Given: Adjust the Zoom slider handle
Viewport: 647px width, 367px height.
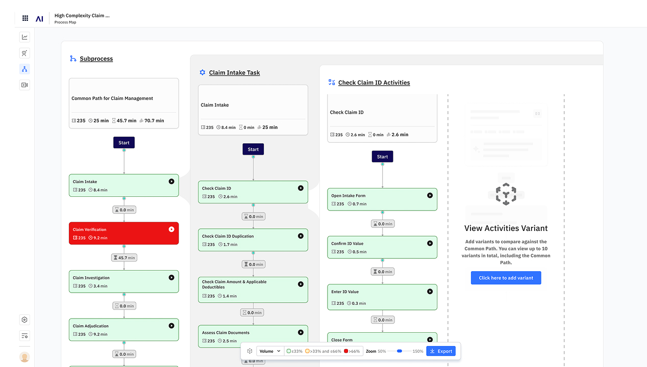Looking at the screenshot, I should point(400,351).
